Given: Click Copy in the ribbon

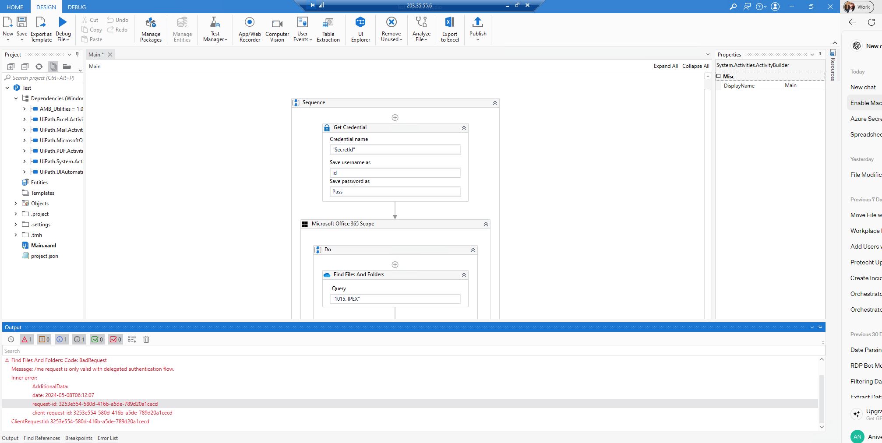Looking at the screenshot, I should coord(92,30).
